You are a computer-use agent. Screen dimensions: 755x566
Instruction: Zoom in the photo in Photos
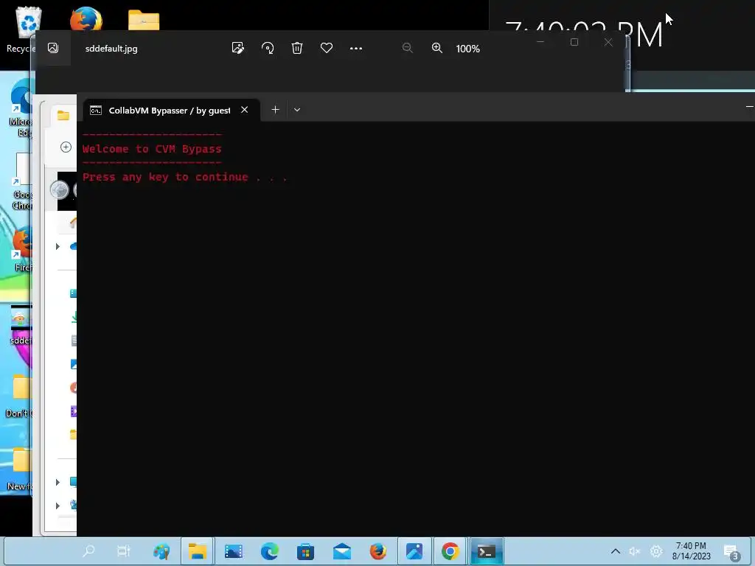(x=436, y=48)
